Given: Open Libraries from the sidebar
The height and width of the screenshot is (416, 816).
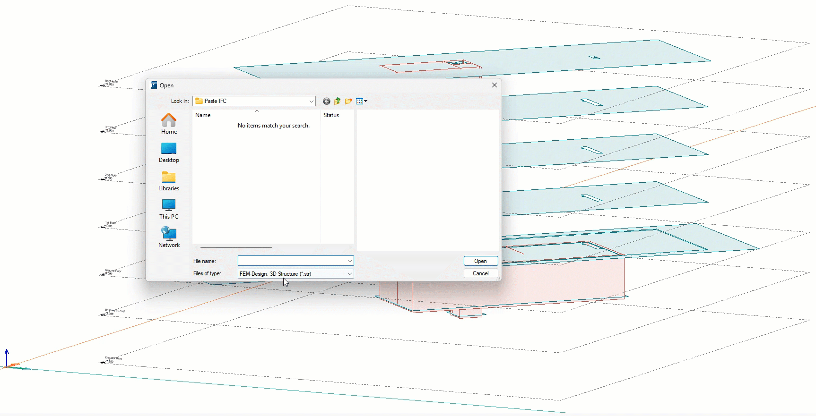Looking at the screenshot, I should (169, 180).
